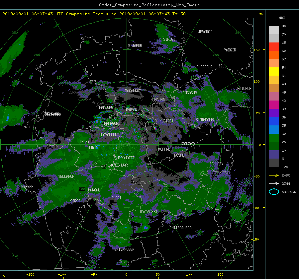Viewport: 299px width, 279px height.
Task: Click the NARAGUND city label
Action: [x=112, y=123]
